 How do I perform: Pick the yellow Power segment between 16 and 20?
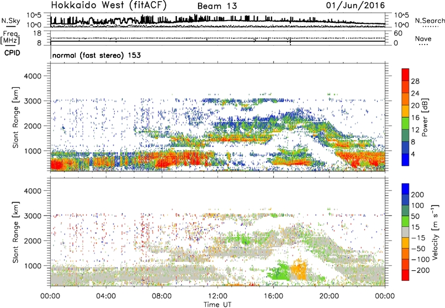[406, 111]
